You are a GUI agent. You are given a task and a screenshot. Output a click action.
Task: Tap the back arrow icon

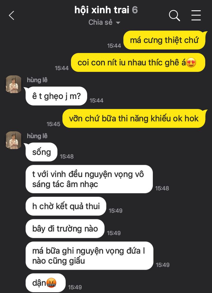(11, 15)
